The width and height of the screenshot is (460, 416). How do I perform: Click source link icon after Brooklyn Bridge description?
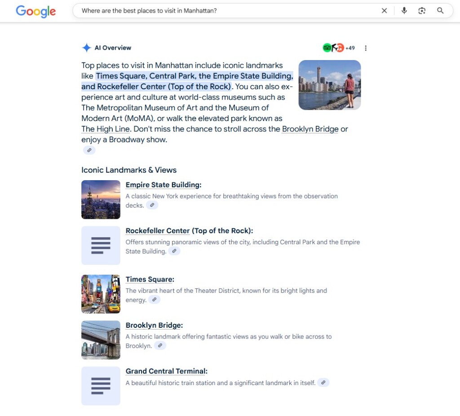pyautogui.click(x=160, y=346)
